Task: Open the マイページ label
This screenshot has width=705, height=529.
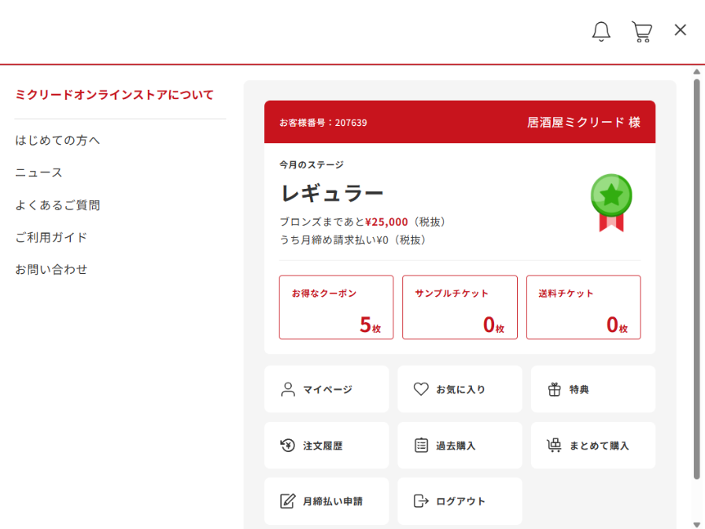Action: tap(327, 390)
